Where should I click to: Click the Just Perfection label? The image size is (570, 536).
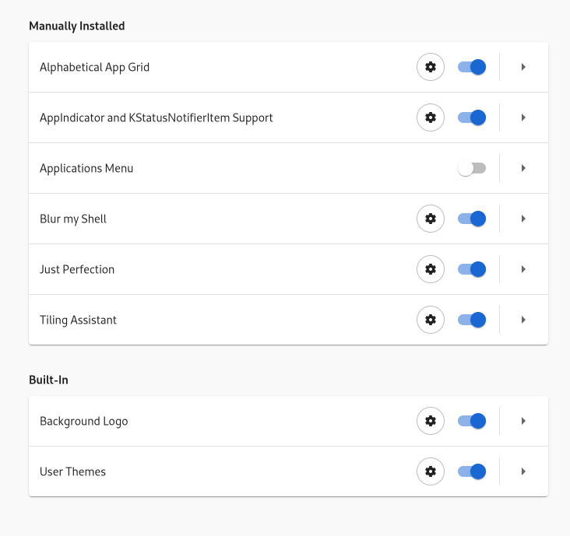pyautogui.click(x=77, y=269)
